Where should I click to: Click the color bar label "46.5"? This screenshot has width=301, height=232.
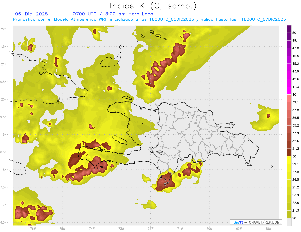pyautogui.click(x=296, y=56)
